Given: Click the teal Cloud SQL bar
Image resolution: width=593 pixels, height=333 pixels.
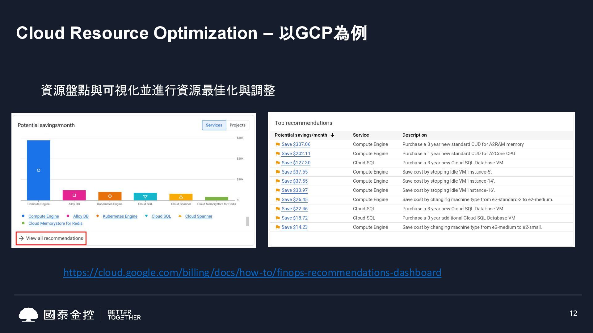Looking at the screenshot, I should click(x=145, y=196).
